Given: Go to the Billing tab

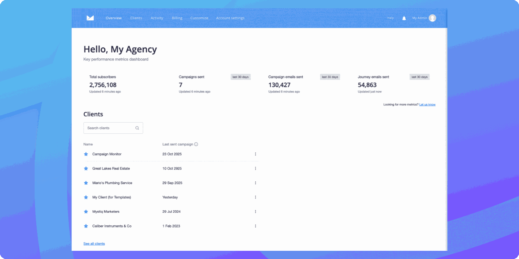Looking at the screenshot, I should [177, 18].
